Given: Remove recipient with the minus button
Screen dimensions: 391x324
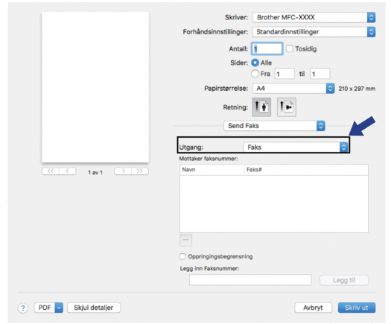Looking at the screenshot, I should [x=185, y=240].
